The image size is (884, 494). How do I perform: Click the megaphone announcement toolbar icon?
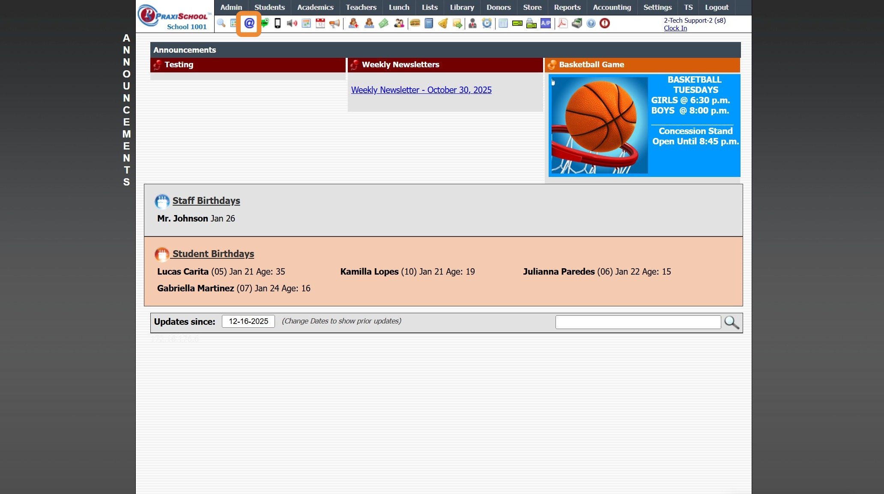[334, 24]
